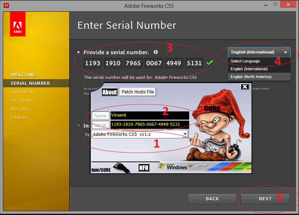
Task: Select SERIAL NUMBER step in sidebar
Action: pyautogui.click(x=30, y=83)
